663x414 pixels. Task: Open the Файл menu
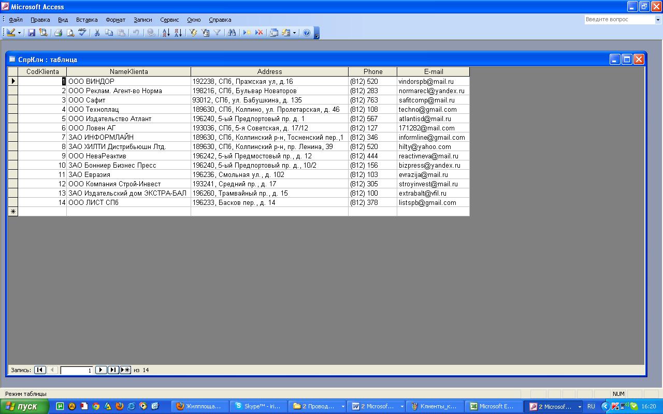pyautogui.click(x=16, y=20)
